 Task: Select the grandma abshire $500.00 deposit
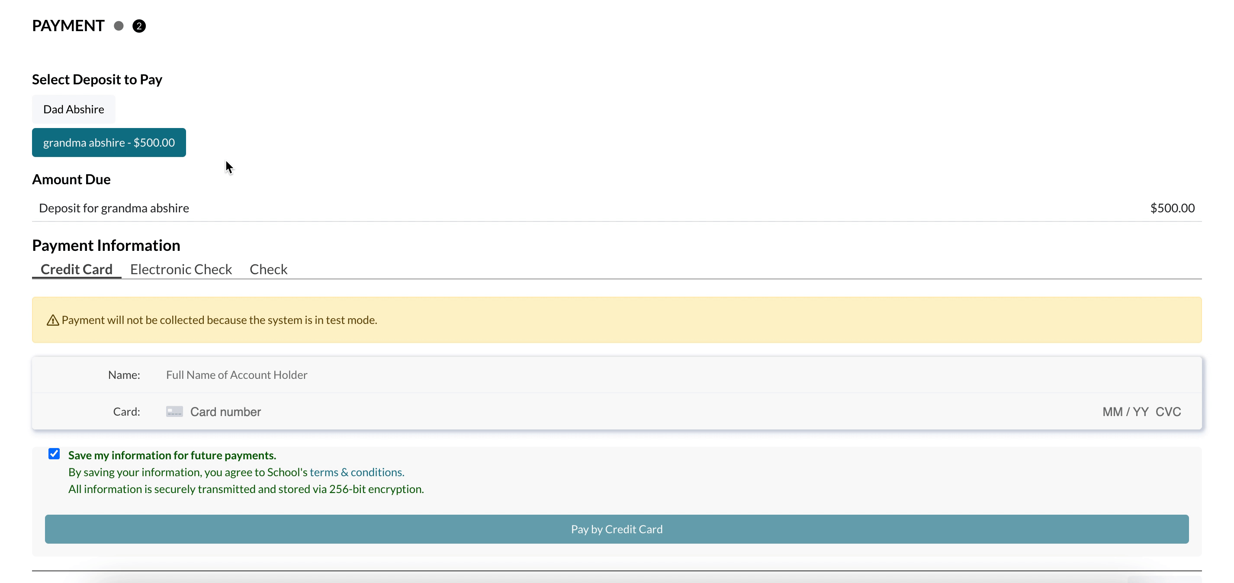pyautogui.click(x=109, y=143)
